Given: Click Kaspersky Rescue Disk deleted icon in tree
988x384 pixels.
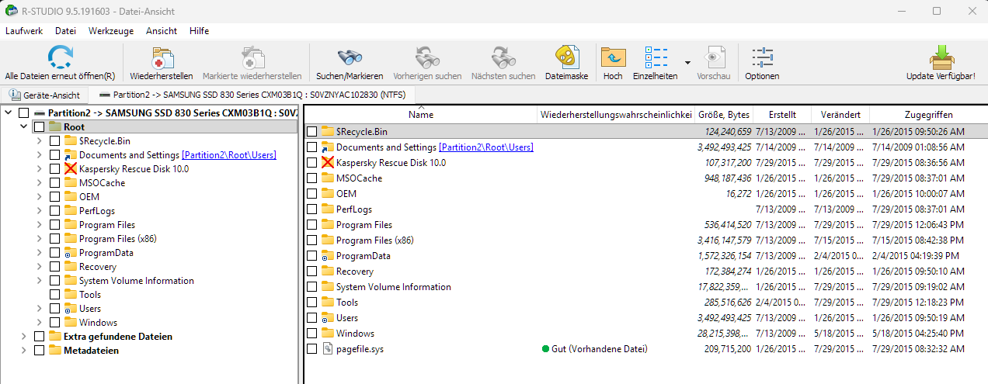Looking at the screenshot, I should [71, 169].
